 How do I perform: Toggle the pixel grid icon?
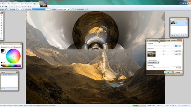29,7
